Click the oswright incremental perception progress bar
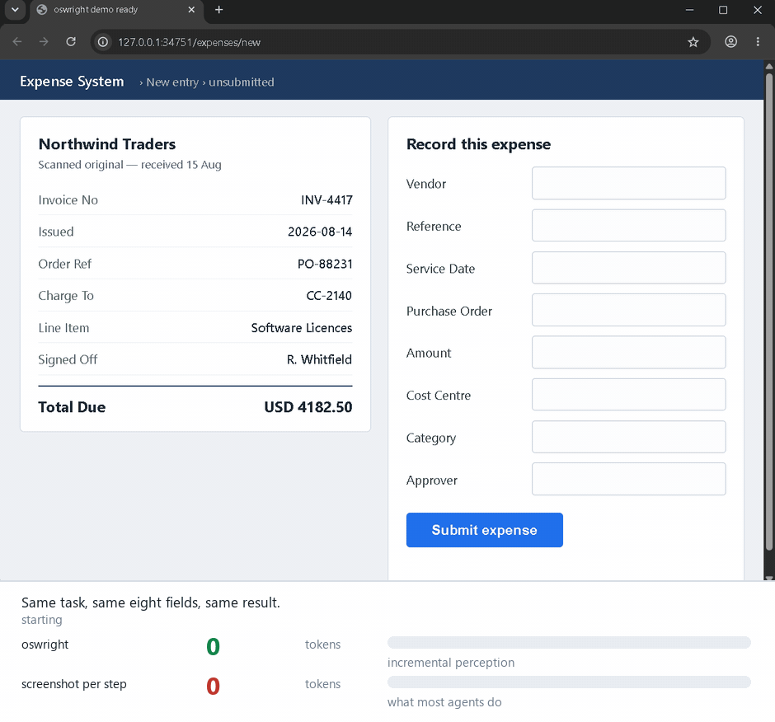The image size is (775, 722). click(569, 642)
